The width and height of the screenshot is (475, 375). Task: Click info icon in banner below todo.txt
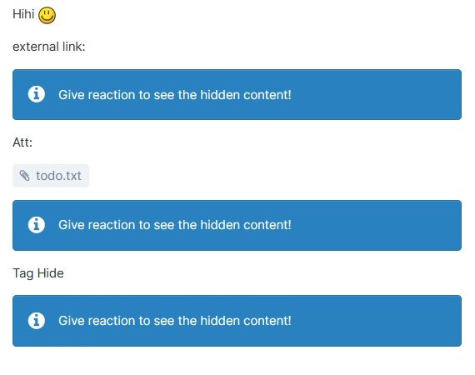pos(37,225)
